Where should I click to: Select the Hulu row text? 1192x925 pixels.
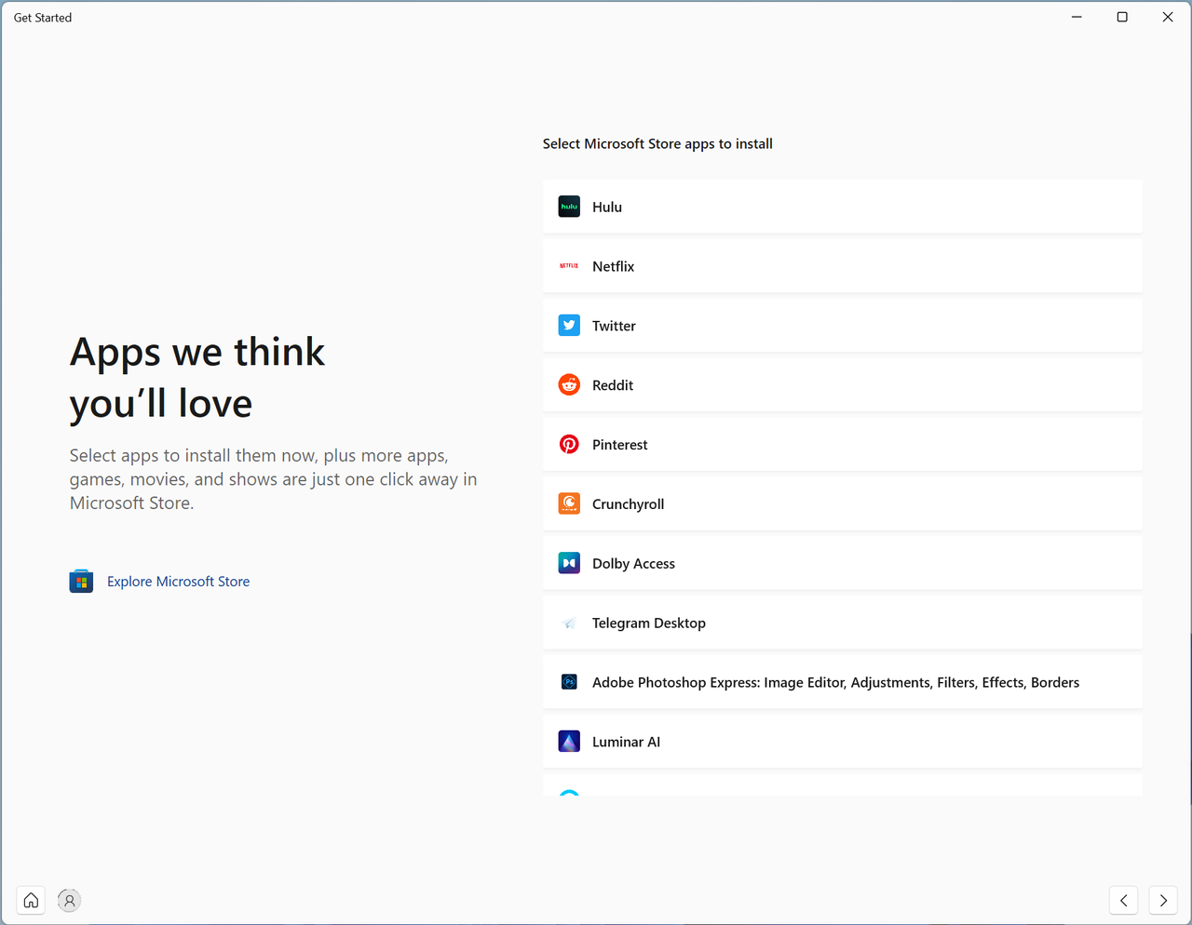pyautogui.click(x=607, y=207)
